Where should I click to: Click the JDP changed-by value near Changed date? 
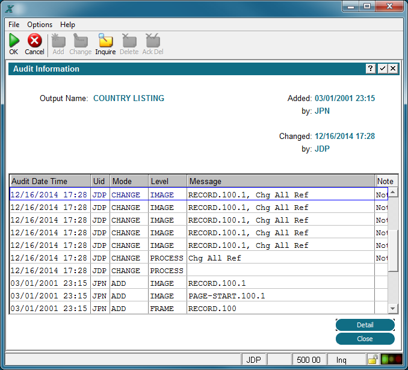322,149
